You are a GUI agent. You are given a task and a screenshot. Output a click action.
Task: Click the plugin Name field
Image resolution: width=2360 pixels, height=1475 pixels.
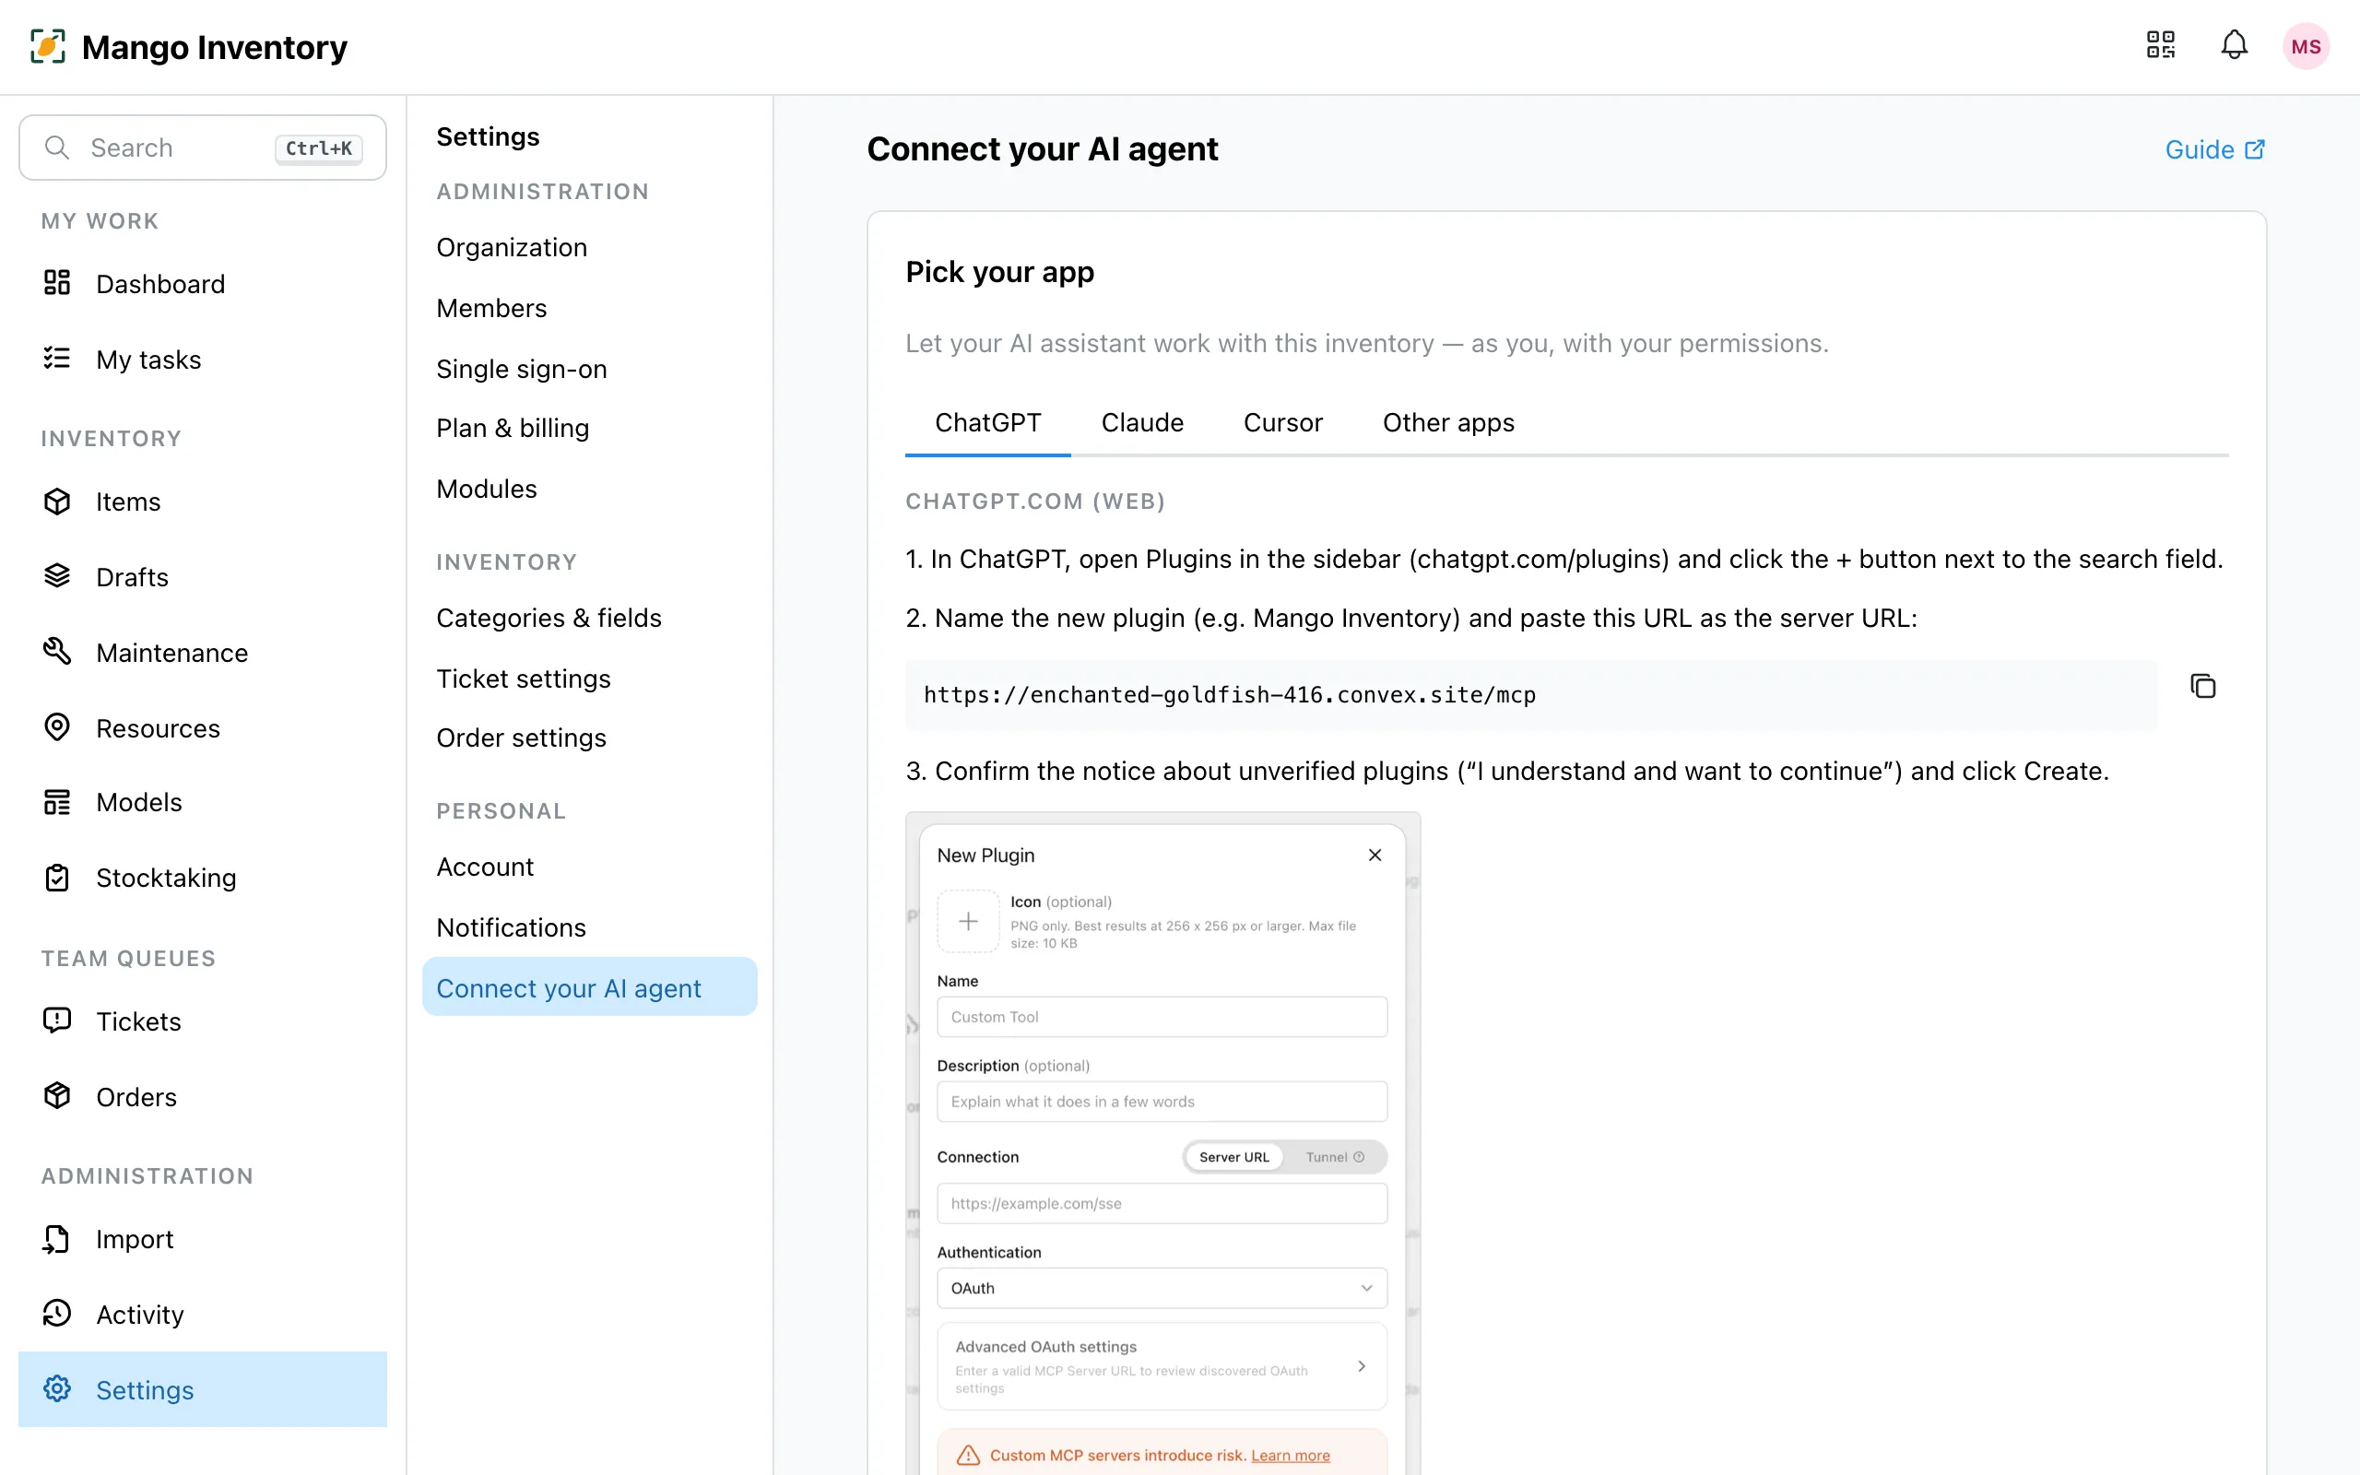click(1162, 1017)
